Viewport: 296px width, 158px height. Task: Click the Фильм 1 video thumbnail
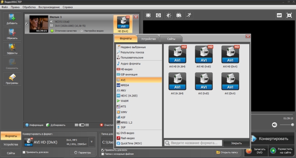39,24
